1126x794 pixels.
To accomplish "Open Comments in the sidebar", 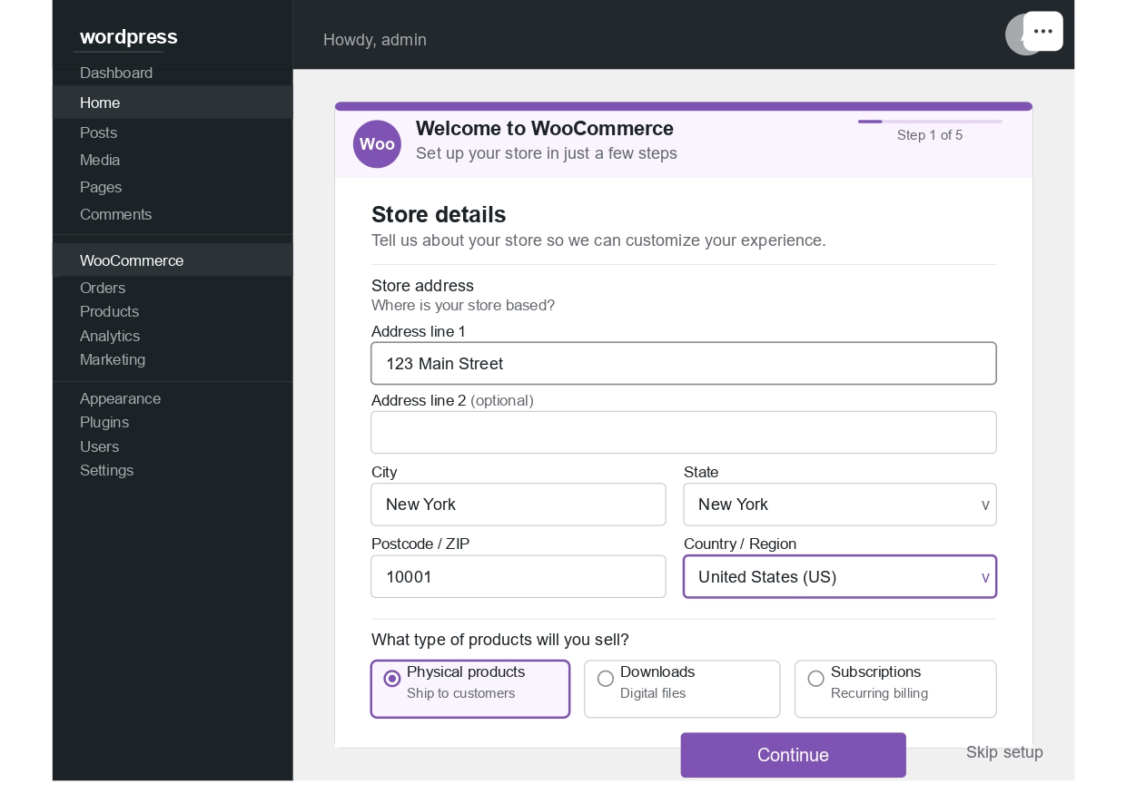I will point(116,214).
